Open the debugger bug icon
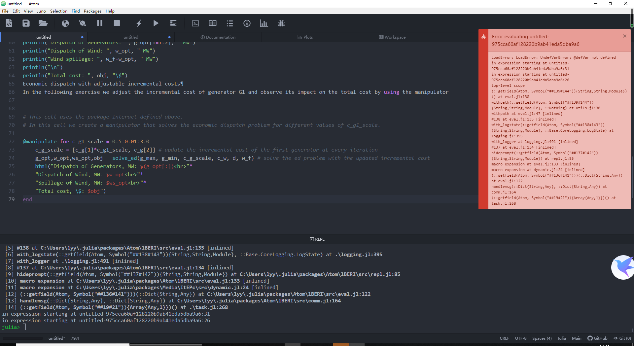This screenshot has width=634, height=346. (281, 23)
